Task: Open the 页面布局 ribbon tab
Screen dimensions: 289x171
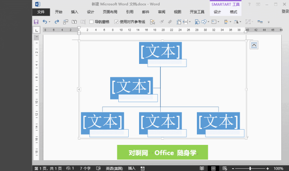Action: [x=110, y=12]
